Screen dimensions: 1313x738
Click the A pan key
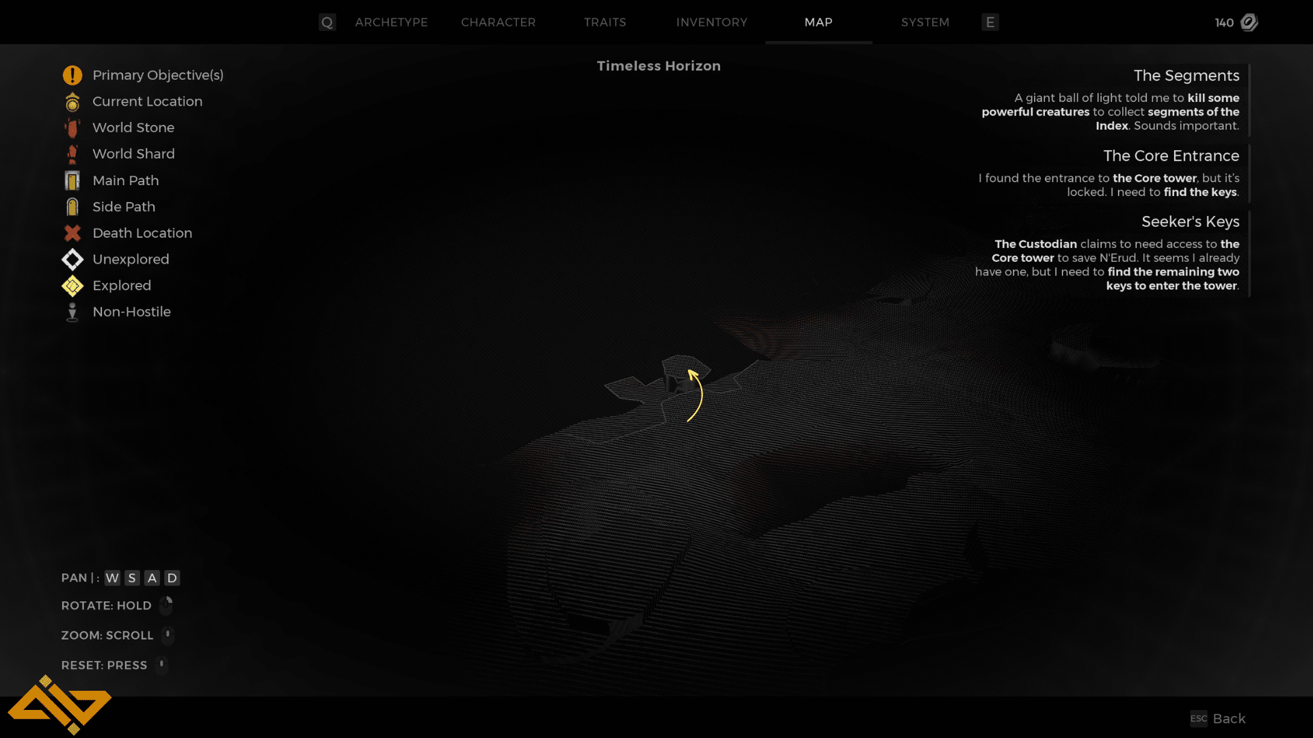coord(152,578)
